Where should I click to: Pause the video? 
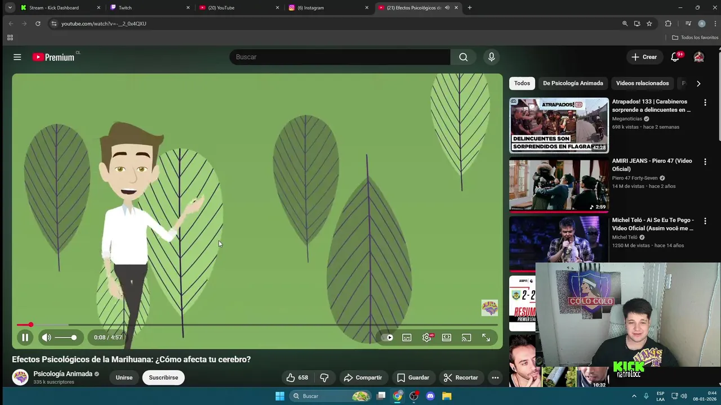(25, 337)
